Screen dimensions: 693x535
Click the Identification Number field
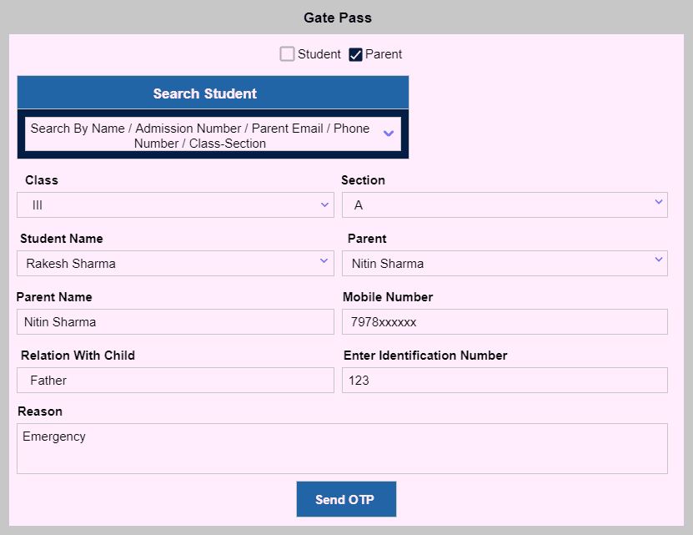(x=505, y=380)
